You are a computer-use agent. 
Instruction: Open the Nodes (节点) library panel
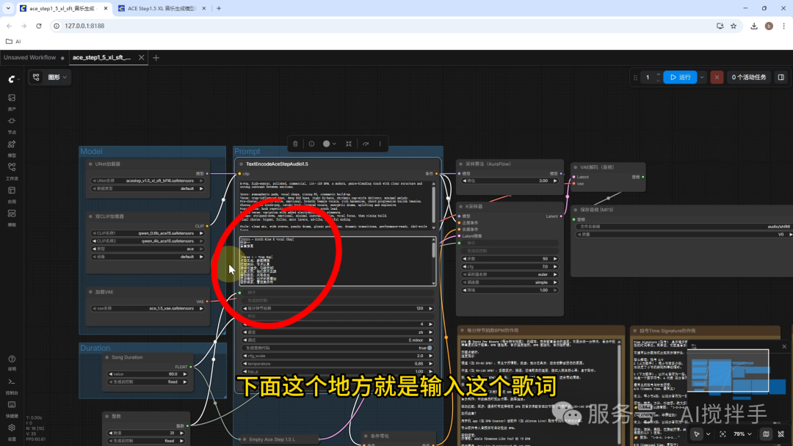[x=12, y=124]
